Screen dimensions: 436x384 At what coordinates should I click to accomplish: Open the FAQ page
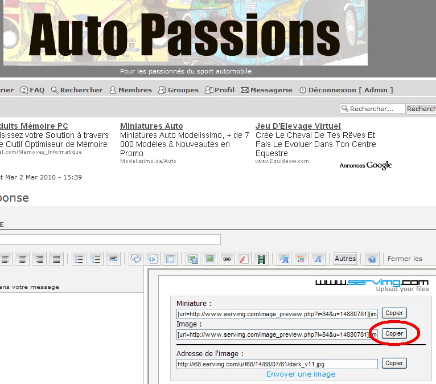(32, 90)
